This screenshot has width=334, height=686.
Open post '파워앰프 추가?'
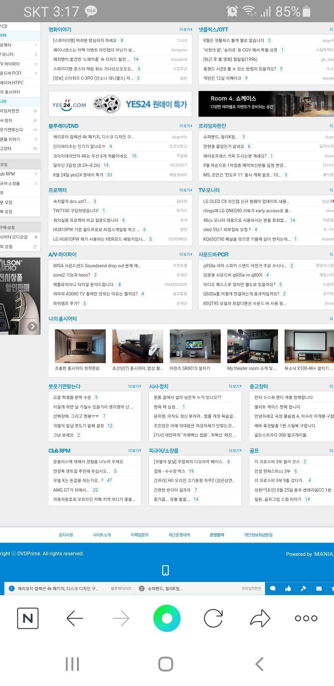click(x=66, y=303)
